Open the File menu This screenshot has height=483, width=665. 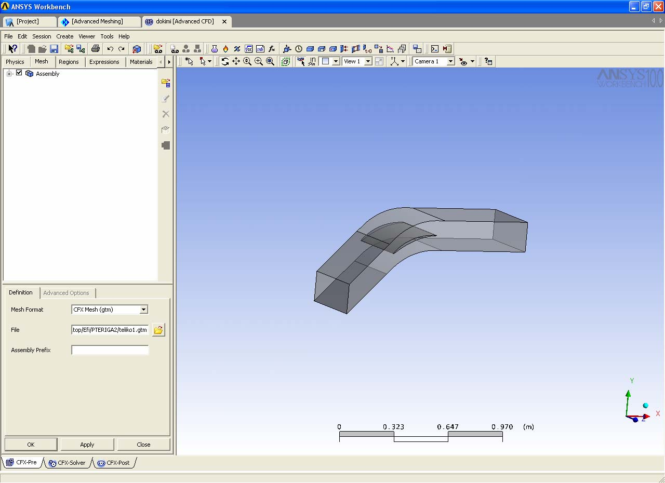[8, 36]
